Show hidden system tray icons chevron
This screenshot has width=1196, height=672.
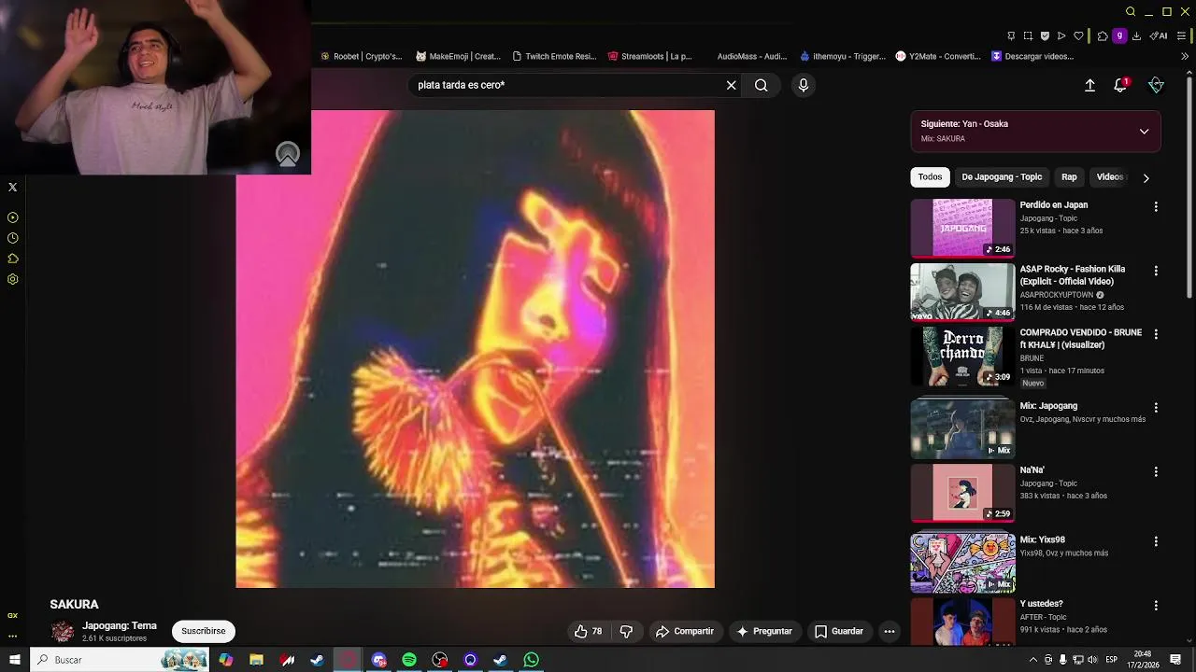[1032, 660]
